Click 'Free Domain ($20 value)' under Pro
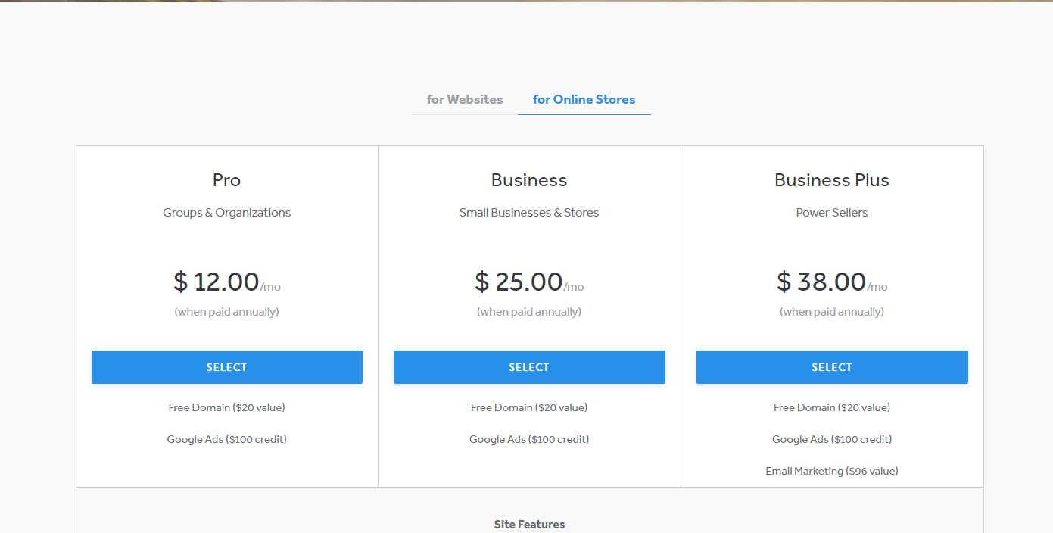1053x533 pixels. click(226, 407)
